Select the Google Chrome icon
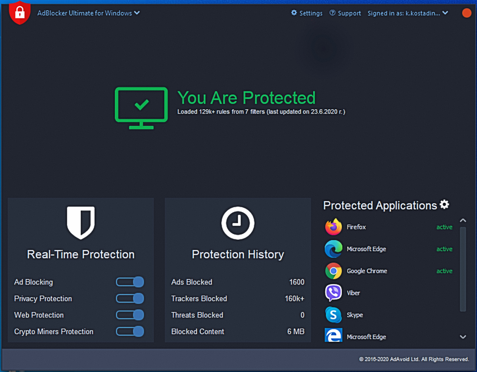Screen dimensions: 477x372 [333, 271]
